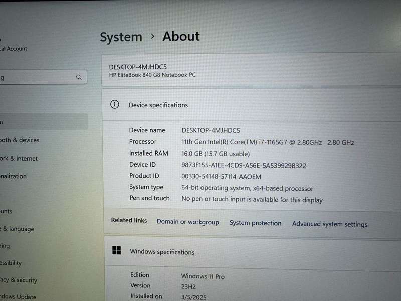Screen dimensions: 401x301
Task: Select the highlighted System sidebar item
Action: 44,122
